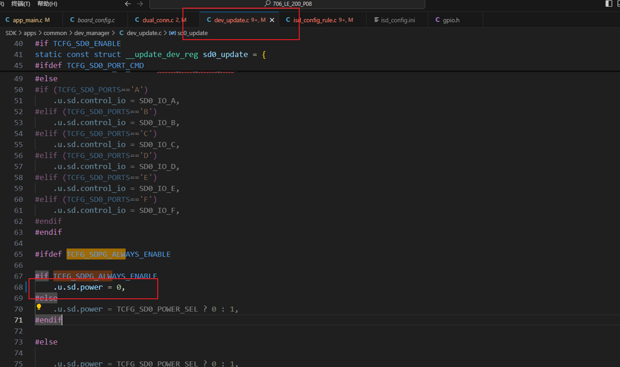Click the sd0_update symbol icon in breadcrumb
This screenshot has height=367, width=620.
coord(172,33)
